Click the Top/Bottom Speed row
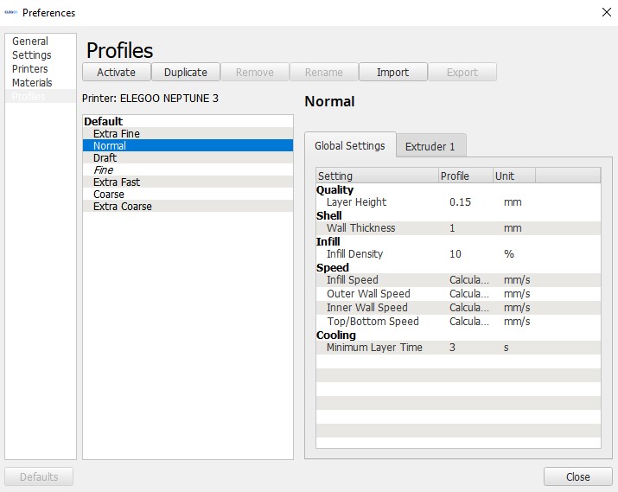The width and height of the screenshot is (618, 492). (x=458, y=322)
